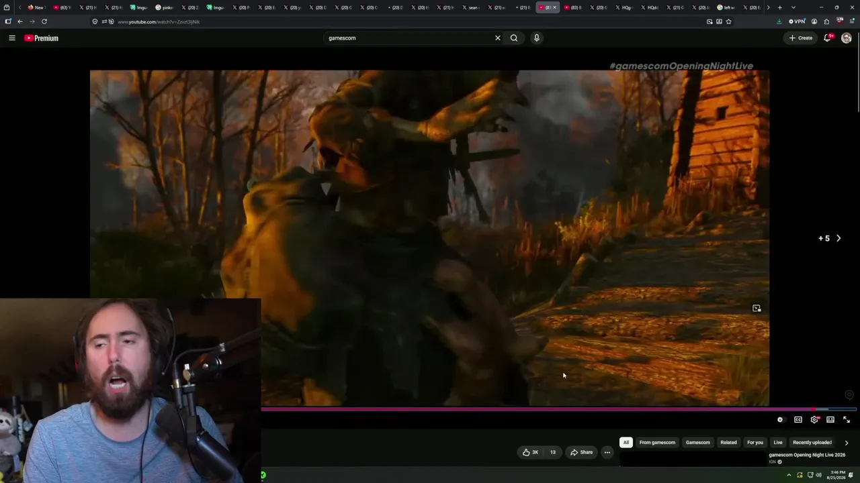Open system volume speaker control
Image resolution: width=860 pixels, height=483 pixels.
(x=818, y=475)
